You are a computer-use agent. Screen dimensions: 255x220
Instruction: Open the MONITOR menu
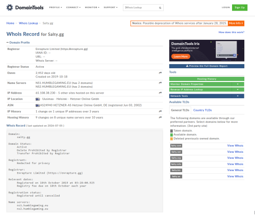[x=92, y=8]
